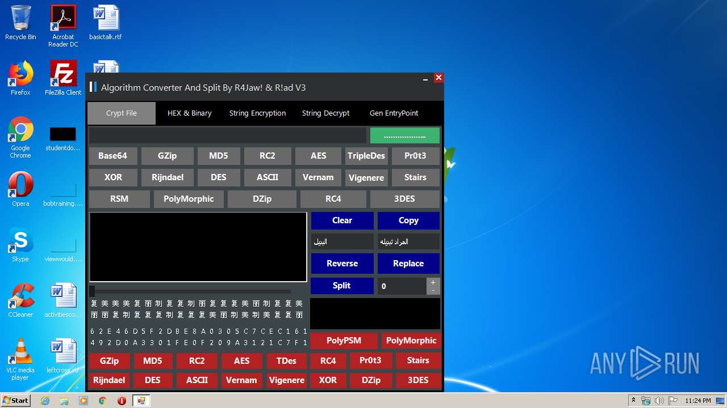Click the red DZip button
Image resolution: width=727 pixels, height=408 pixels.
click(371, 380)
